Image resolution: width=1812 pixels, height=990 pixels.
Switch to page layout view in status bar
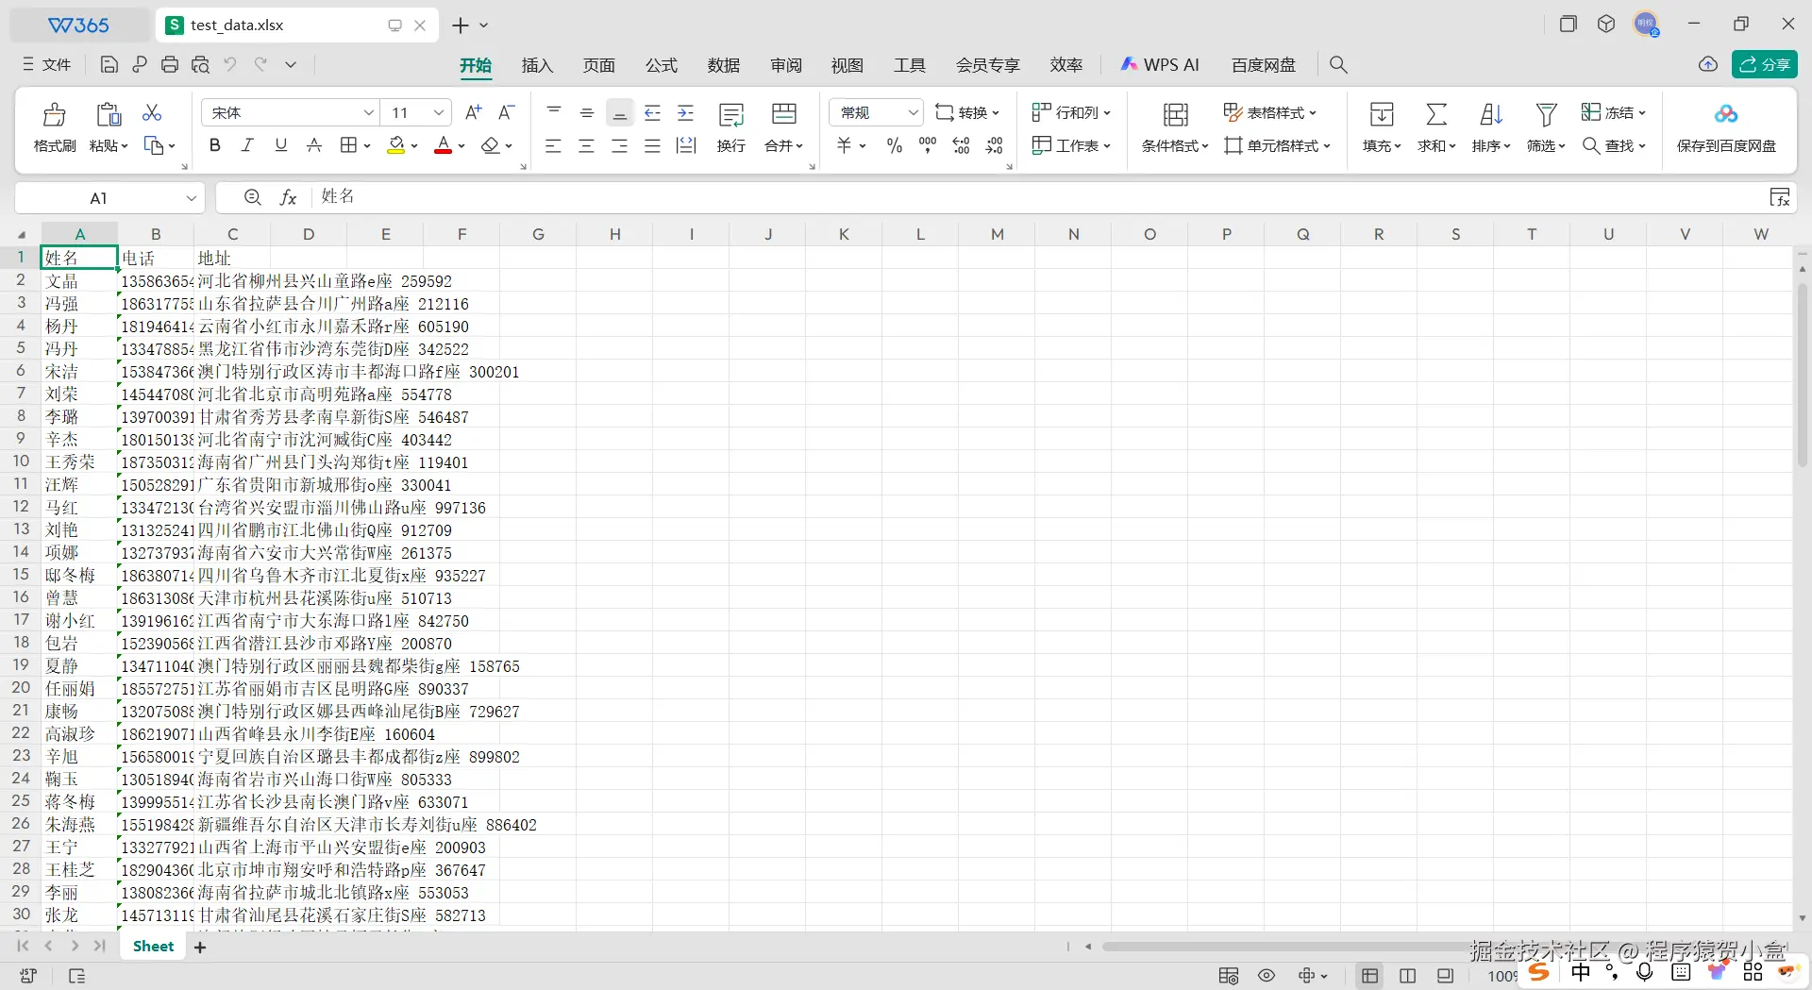tap(1408, 976)
